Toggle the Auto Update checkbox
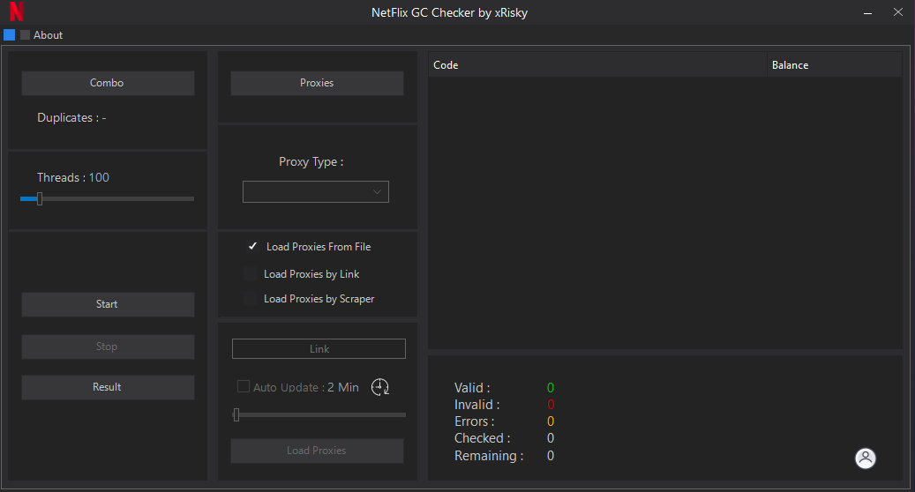Screen dimensions: 915x492 [x=244, y=386]
